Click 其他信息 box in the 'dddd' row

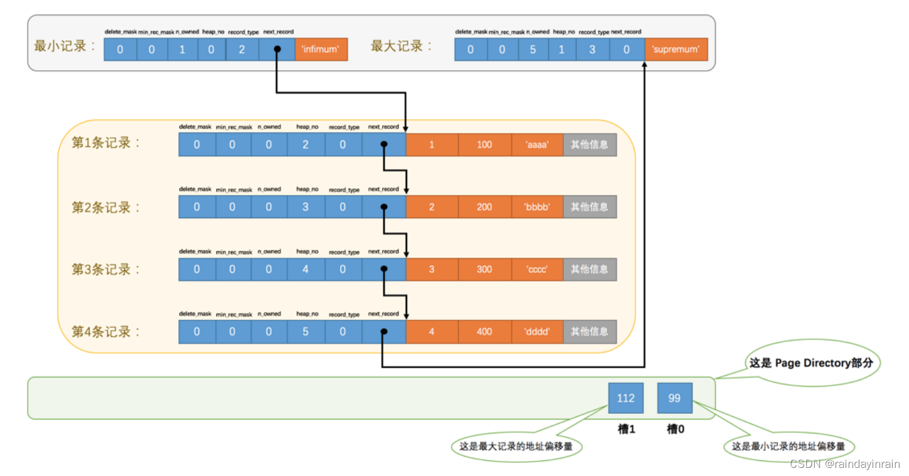click(590, 332)
